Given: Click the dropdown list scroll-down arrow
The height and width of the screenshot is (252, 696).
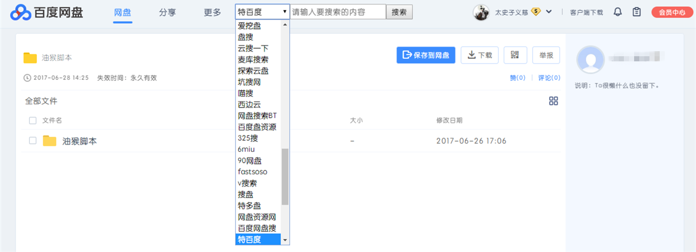Looking at the screenshot, I should pyautogui.click(x=285, y=240).
